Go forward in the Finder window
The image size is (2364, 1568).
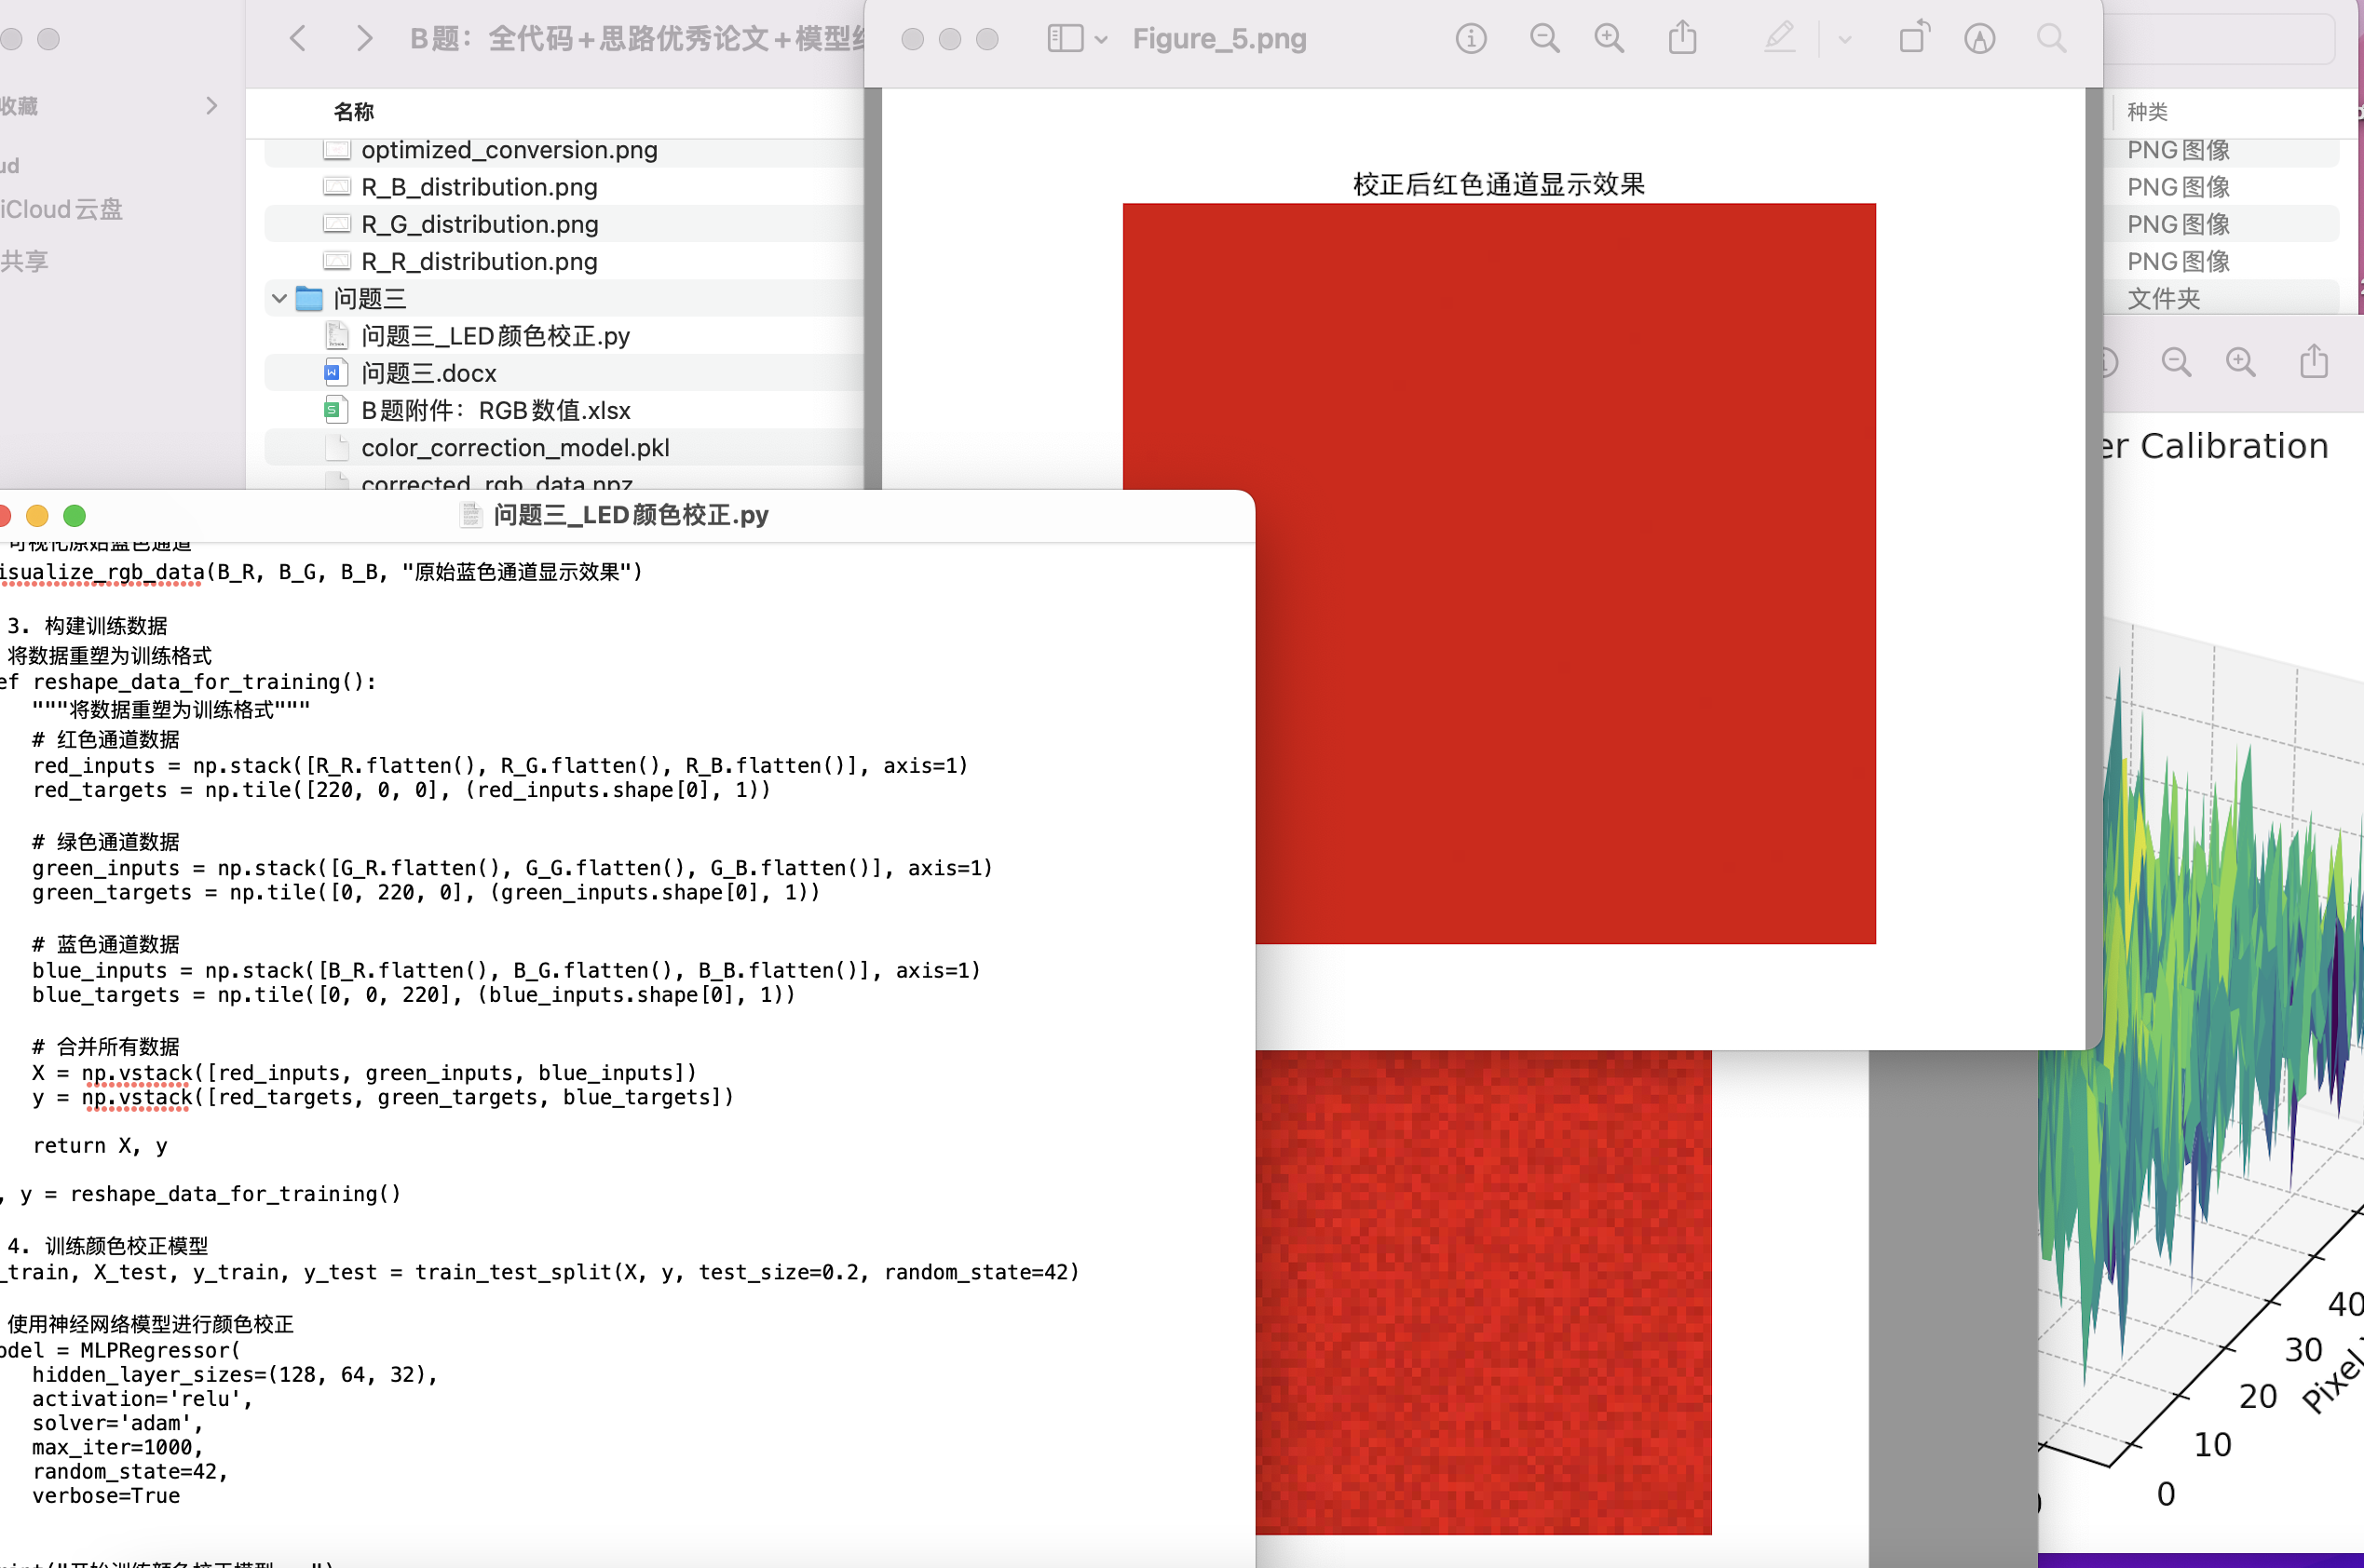pos(364,39)
